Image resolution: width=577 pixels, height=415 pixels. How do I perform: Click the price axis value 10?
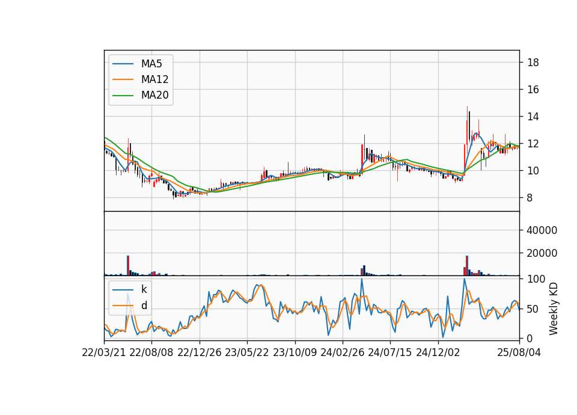point(533,170)
